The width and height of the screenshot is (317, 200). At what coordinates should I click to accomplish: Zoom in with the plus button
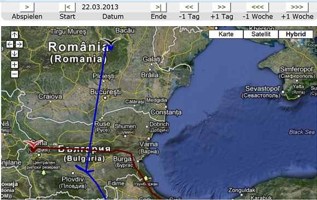click(14, 65)
